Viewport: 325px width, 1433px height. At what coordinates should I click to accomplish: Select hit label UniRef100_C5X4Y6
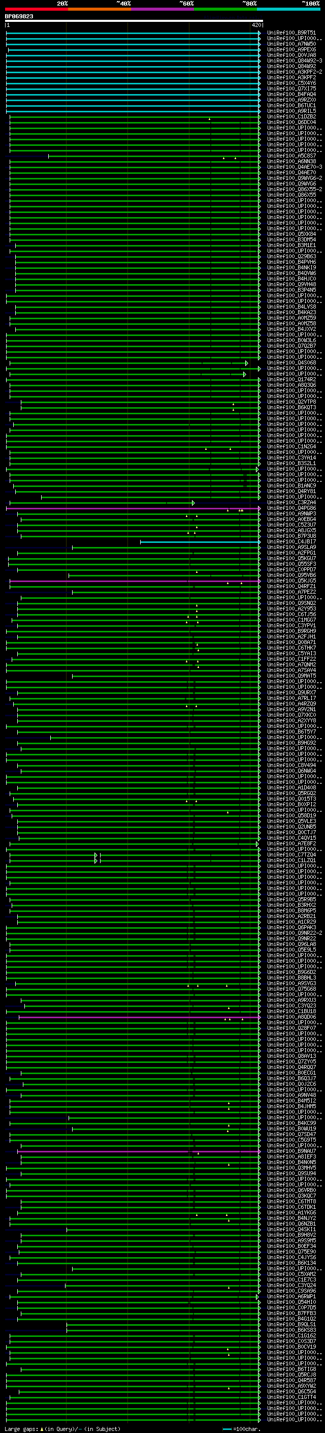(x=291, y=83)
